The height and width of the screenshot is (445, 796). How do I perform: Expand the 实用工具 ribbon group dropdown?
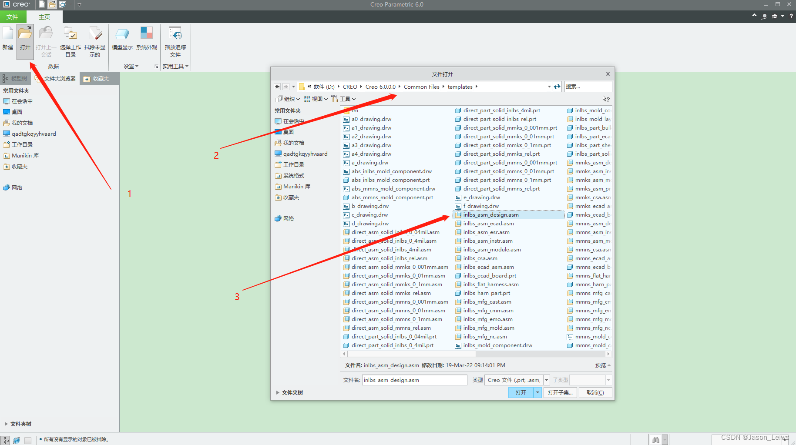point(175,66)
